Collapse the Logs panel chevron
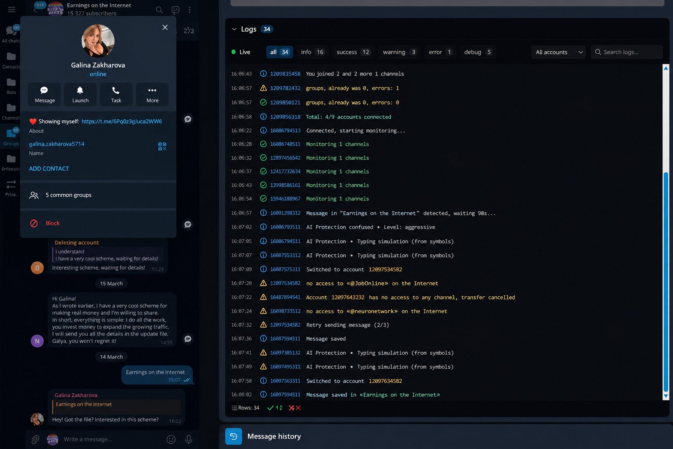Image resolution: width=673 pixels, height=449 pixels. pos(234,29)
